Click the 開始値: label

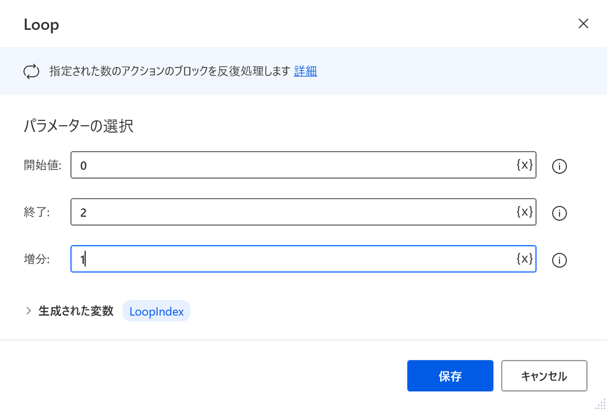tap(42, 165)
